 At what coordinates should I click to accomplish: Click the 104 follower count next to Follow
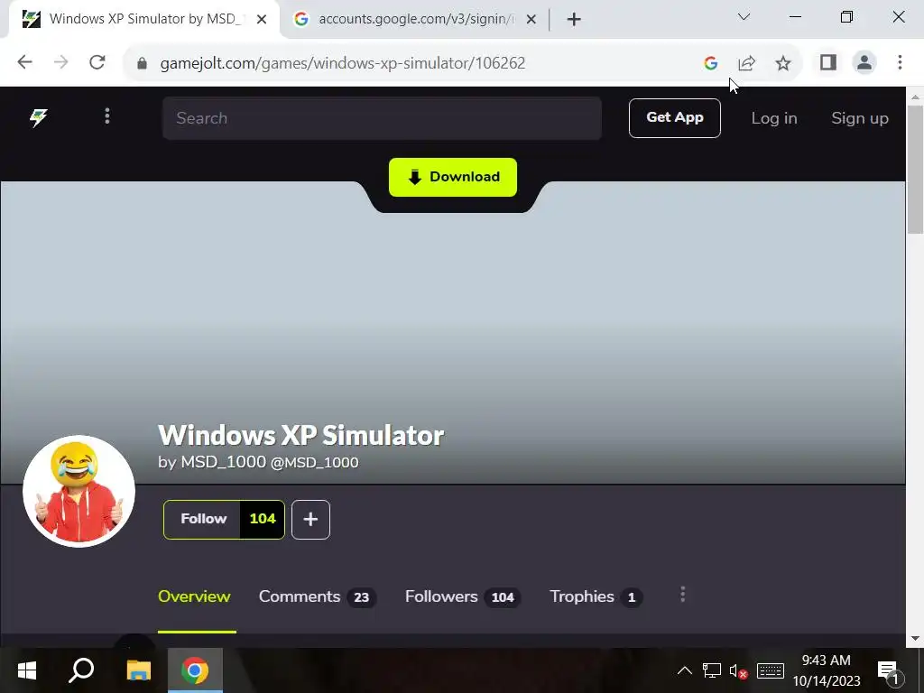(263, 519)
